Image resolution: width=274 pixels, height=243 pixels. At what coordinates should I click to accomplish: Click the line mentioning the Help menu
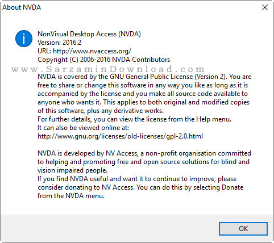(x=134, y=119)
